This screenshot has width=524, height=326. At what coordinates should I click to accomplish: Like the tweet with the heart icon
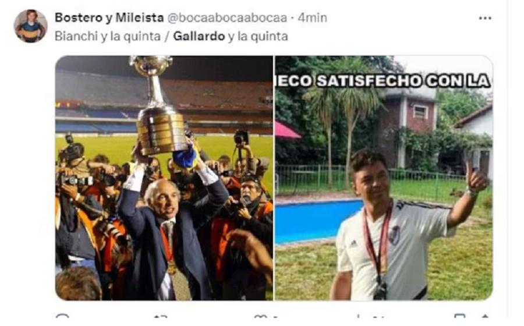pos(261,316)
